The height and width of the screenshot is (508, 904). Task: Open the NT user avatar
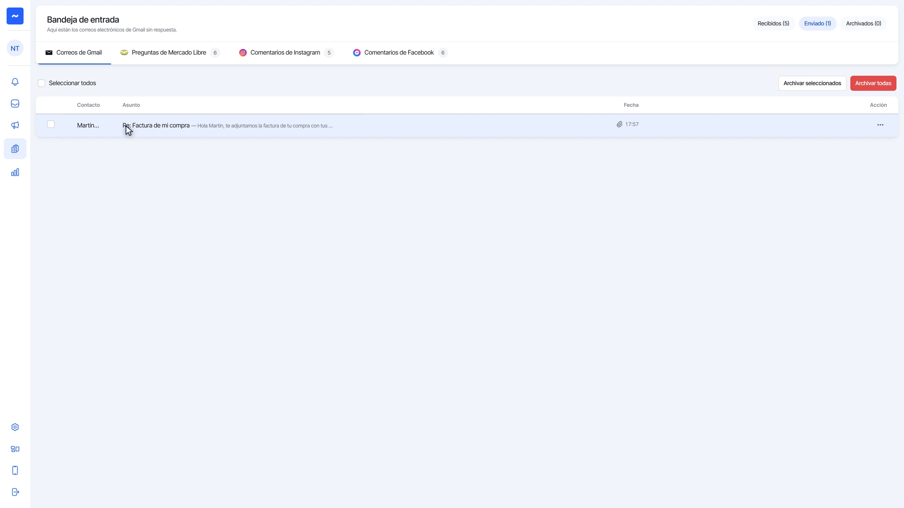coord(15,48)
